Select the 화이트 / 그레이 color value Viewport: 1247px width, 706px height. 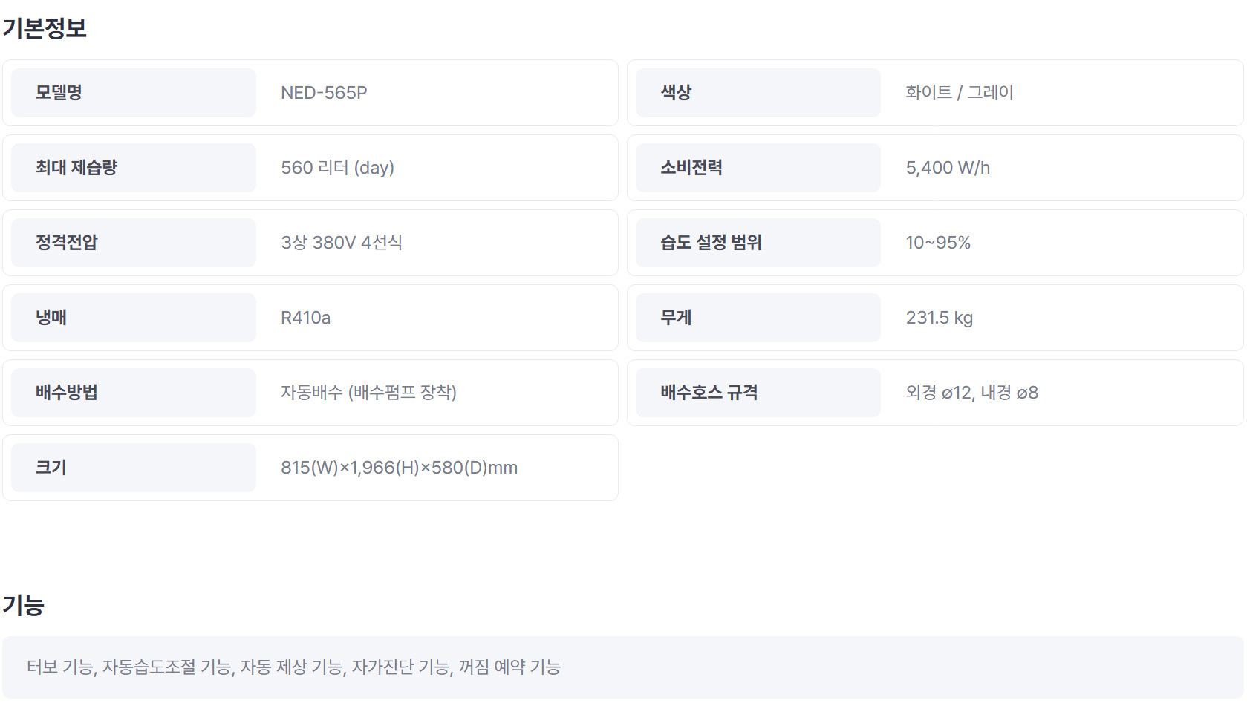click(x=960, y=93)
